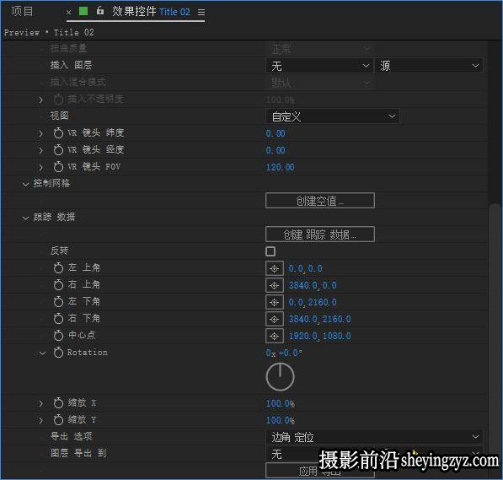Click VR 镜头 FOV value 120.00
The image size is (503, 480).
[280, 167]
